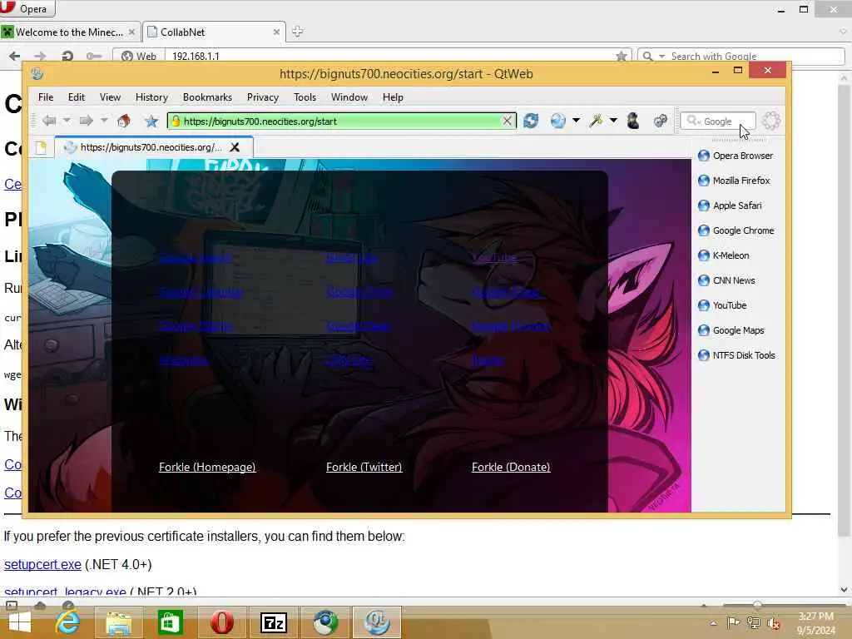This screenshot has width=852, height=639.
Task: Open the YouTube bookmark in sidebar
Action: tap(722, 305)
